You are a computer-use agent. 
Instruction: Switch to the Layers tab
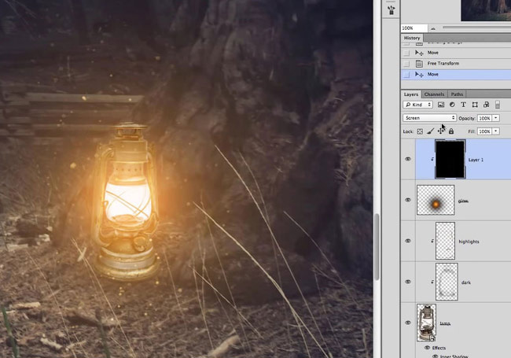pyautogui.click(x=411, y=94)
